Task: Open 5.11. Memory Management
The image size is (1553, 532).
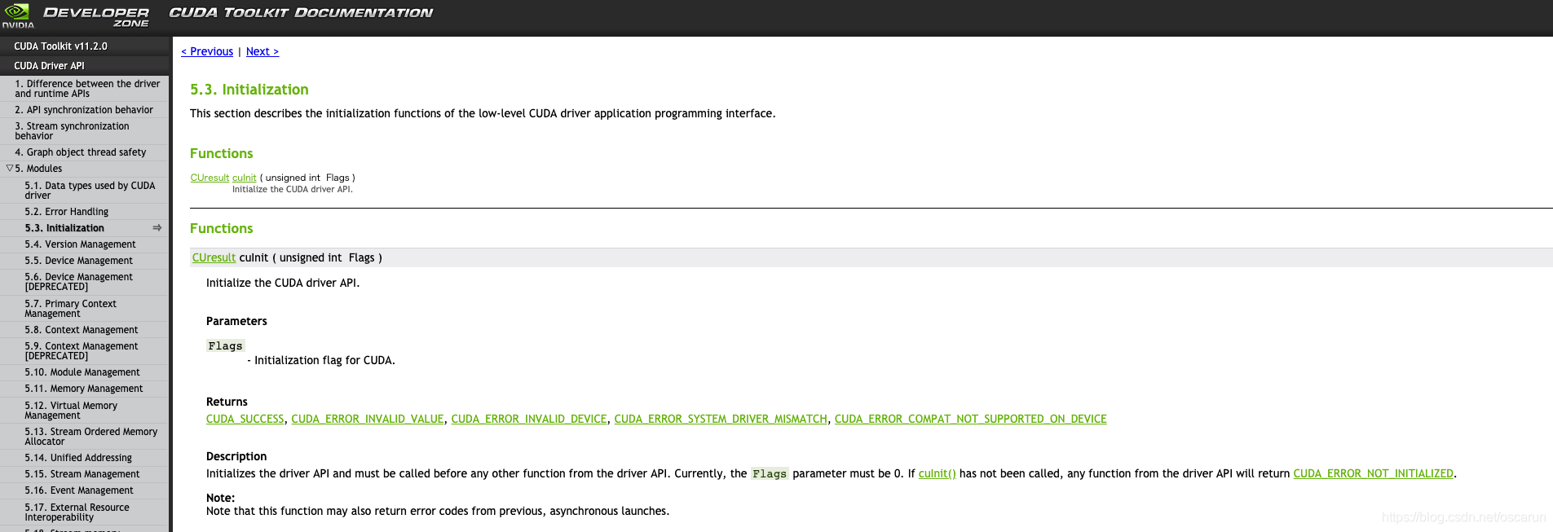Action: (x=84, y=389)
